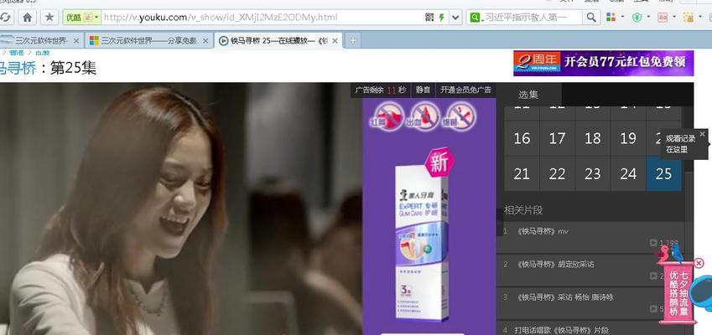Close the first 三次元软件世界 tab
712x335 pixels.
pos(75,41)
